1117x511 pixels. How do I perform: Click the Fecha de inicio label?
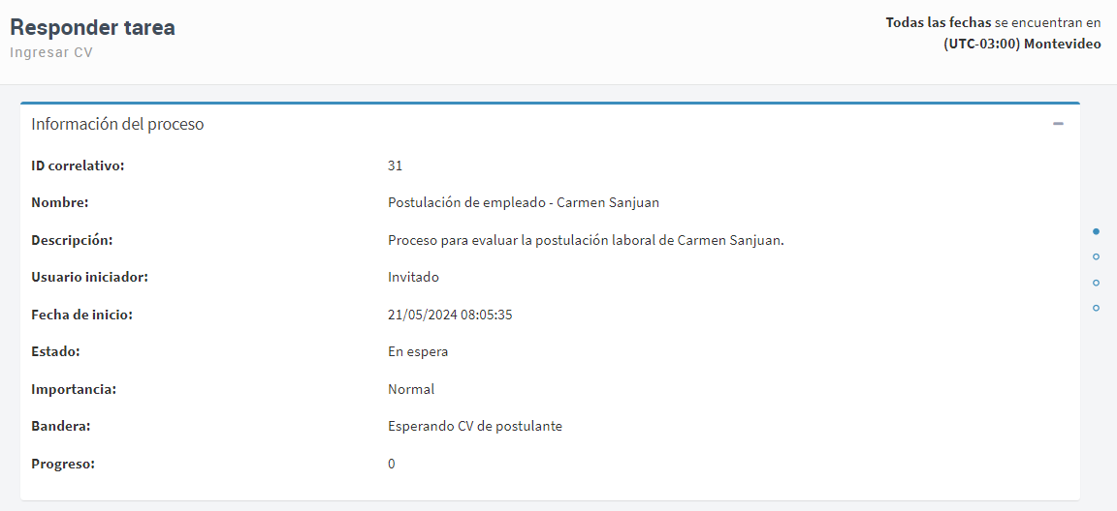82,315
